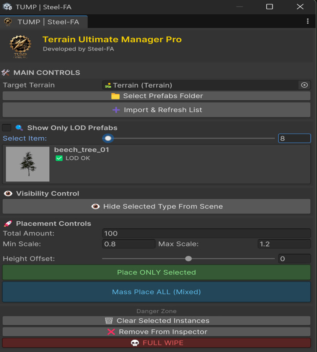Image resolution: width=317 pixels, height=352 pixels.
Task: Click the Select Item value field
Action: [295, 138]
